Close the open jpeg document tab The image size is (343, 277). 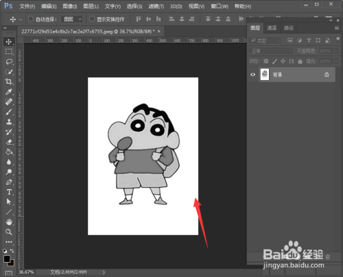tap(159, 32)
